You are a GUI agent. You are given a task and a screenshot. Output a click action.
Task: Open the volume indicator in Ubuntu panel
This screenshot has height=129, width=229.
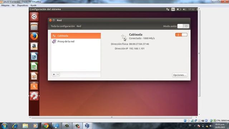[x=184, y=9]
